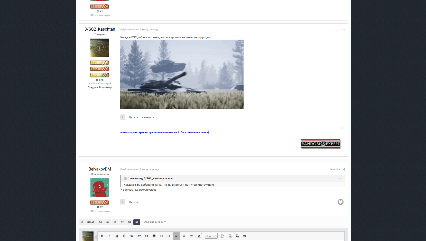Open the 'Страница 59 из 59' page jump dropdown
The image size is (426, 241).
coord(155,222)
